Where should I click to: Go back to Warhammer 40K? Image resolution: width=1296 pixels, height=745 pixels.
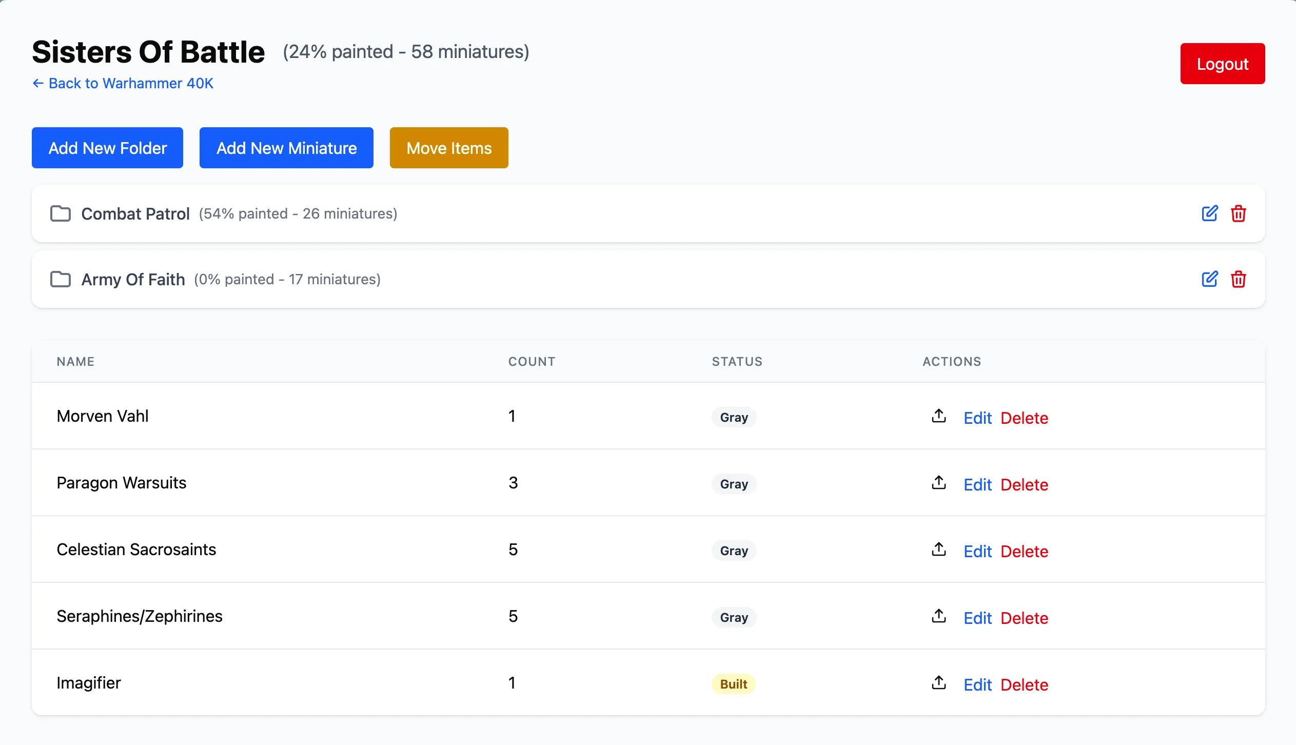pyautogui.click(x=123, y=83)
